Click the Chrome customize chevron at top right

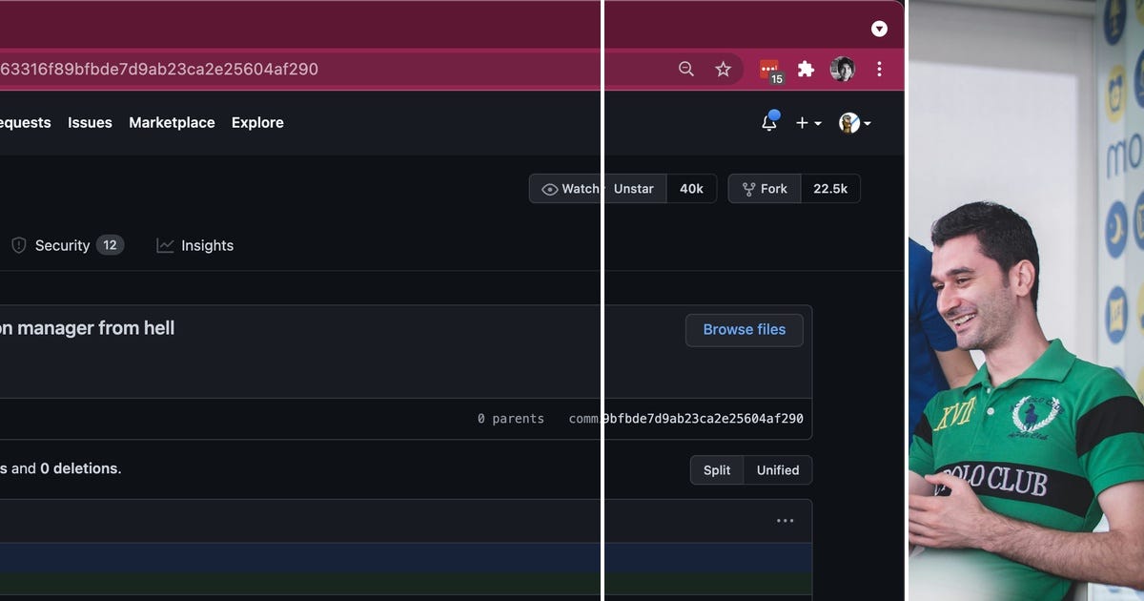879,29
